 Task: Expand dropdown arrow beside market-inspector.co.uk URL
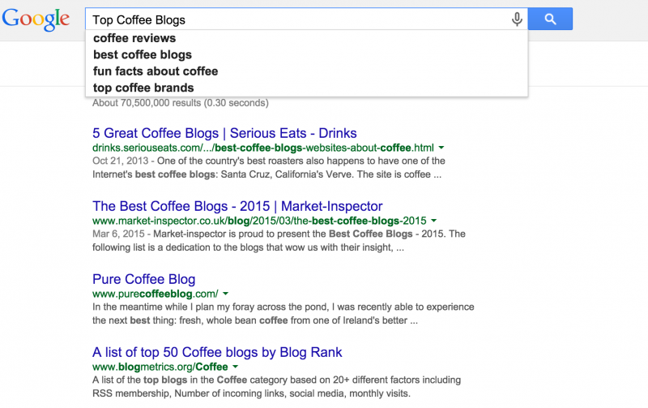click(434, 221)
